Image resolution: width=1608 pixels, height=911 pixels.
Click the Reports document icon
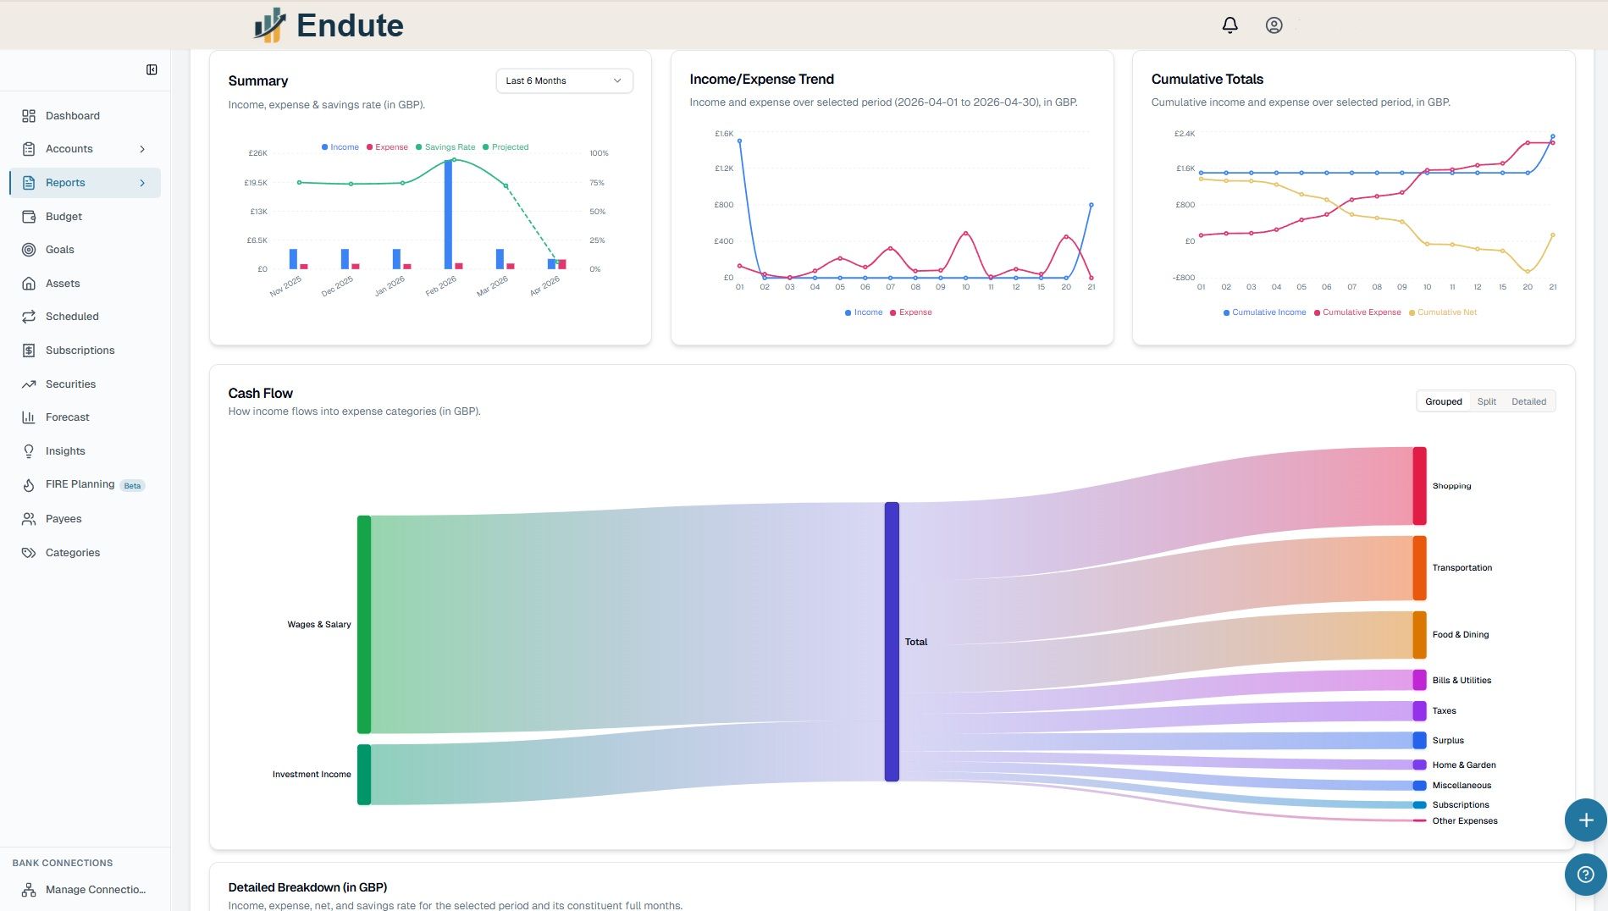[29, 183]
